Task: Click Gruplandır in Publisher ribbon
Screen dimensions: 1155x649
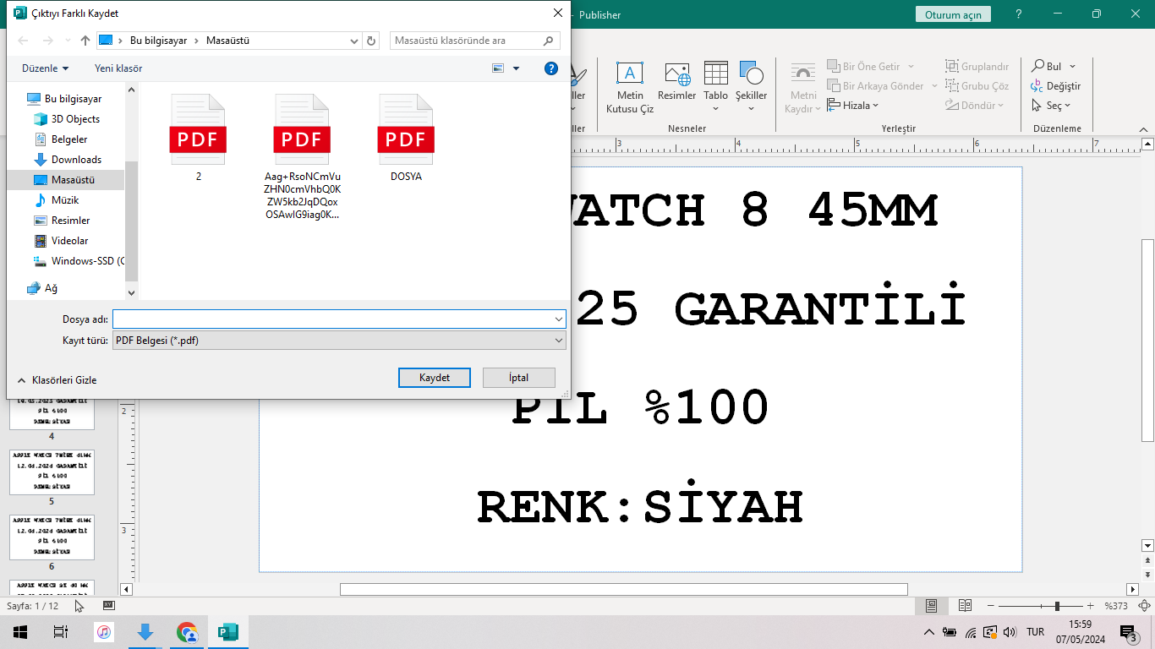Action: 977,67
